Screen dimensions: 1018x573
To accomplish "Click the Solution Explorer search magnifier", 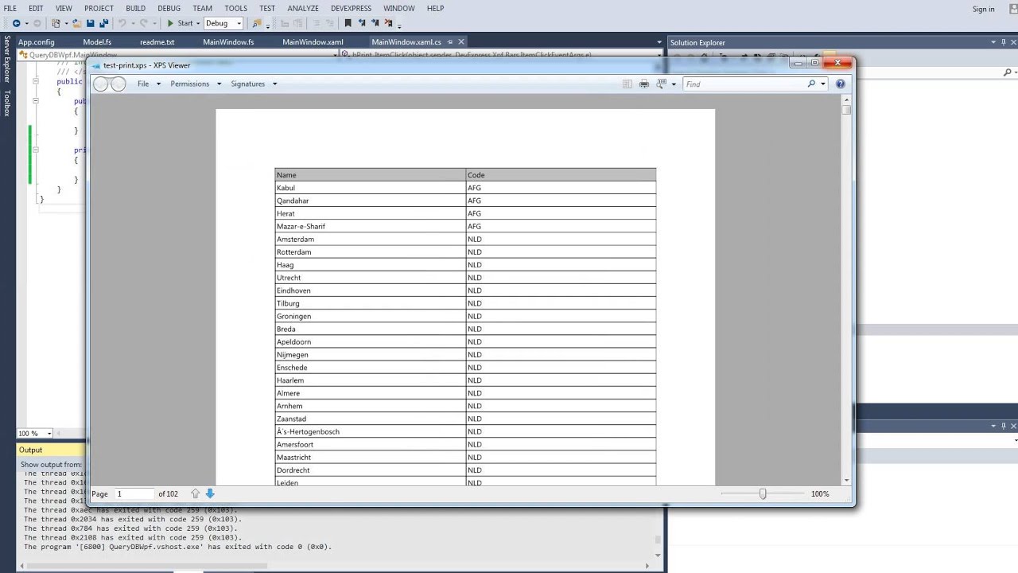I will point(1007,72).
